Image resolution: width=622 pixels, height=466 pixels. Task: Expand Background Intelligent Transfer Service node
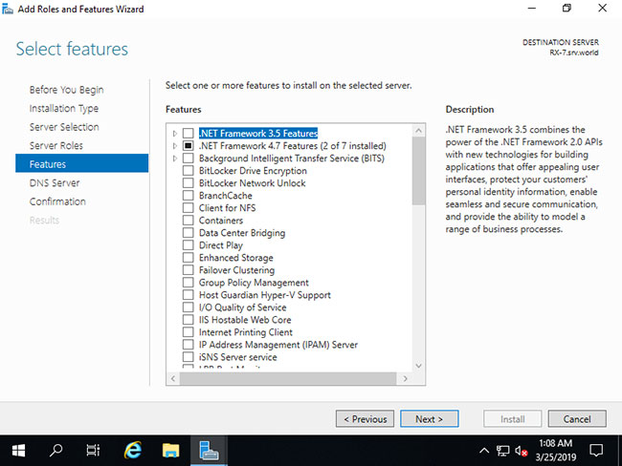175,159
